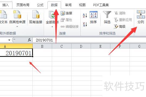146x97 pixels.
Task: Toggle the 筛选 filter funnel
Action: (x=107, y=17)
